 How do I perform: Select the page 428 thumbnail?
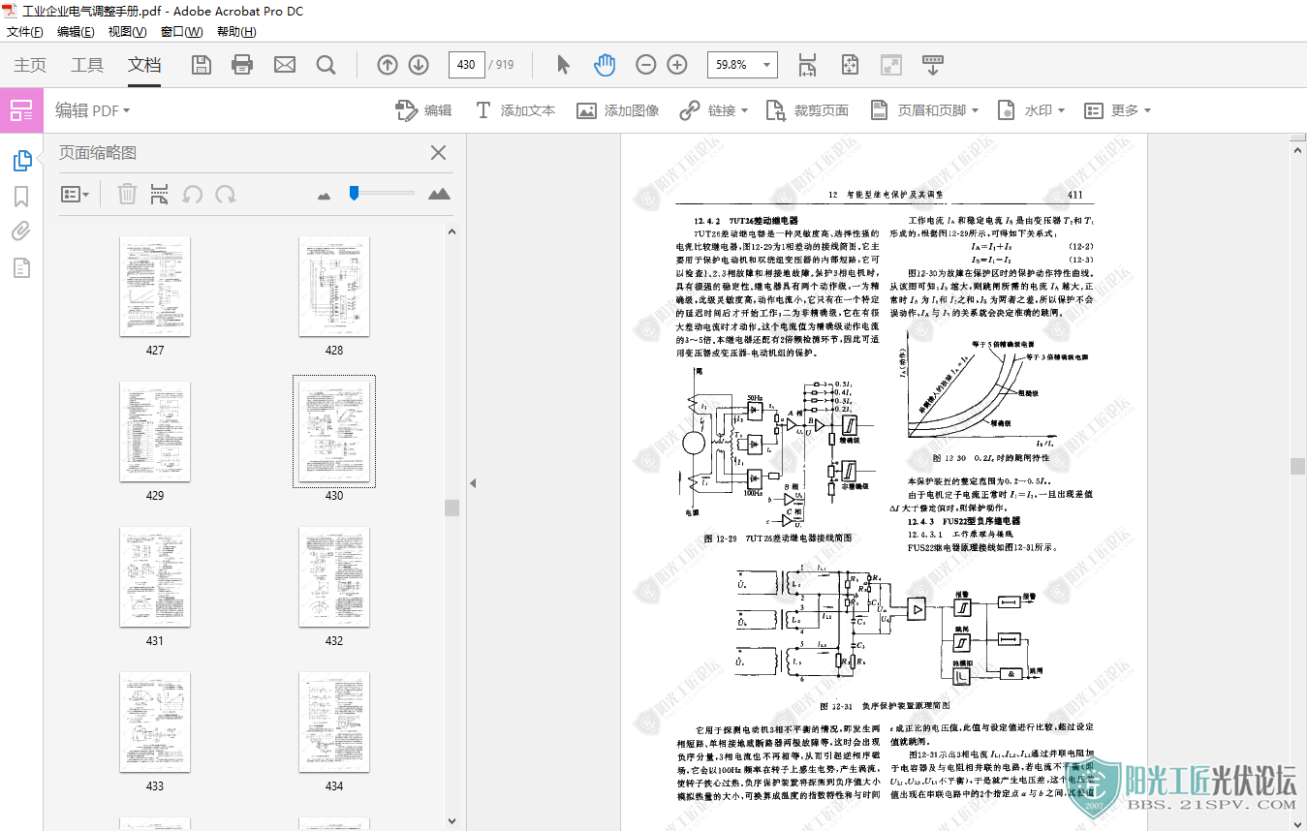(334, 286)
